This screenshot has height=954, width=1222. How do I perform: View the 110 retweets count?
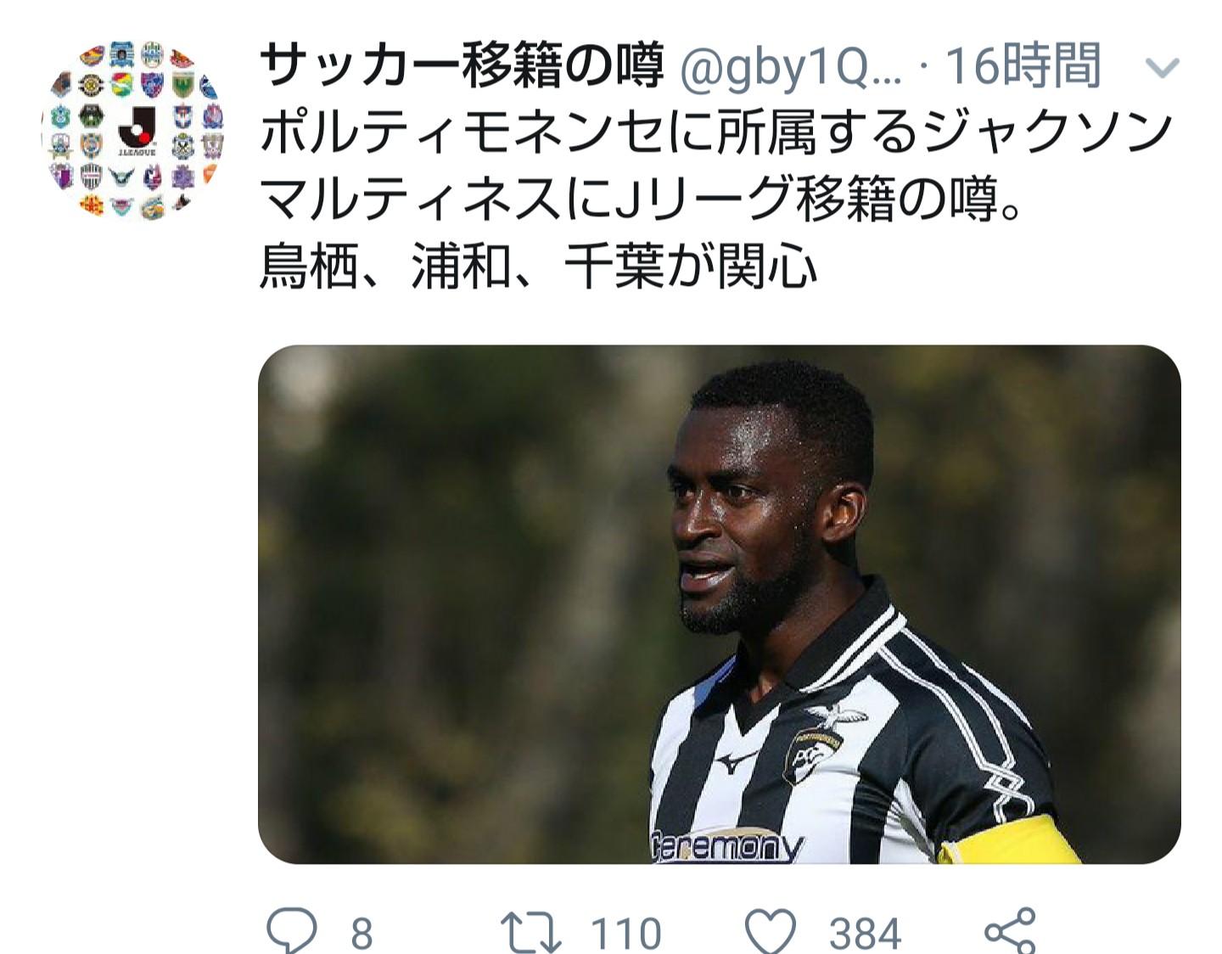tap(625, 934)
